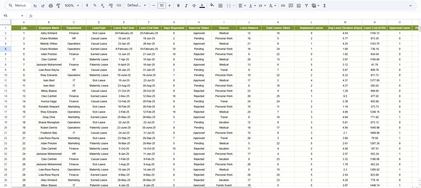
Task: Open the functions sigma icon
Action: click(x=325, y=6)
